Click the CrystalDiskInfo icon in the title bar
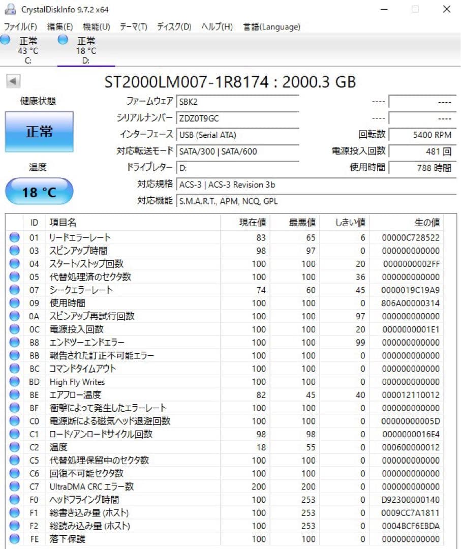The height and width of the screenshot is (549, 461). (11, 9)
